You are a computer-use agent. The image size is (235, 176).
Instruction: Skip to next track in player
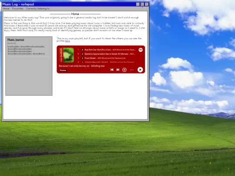coord(118,70)
